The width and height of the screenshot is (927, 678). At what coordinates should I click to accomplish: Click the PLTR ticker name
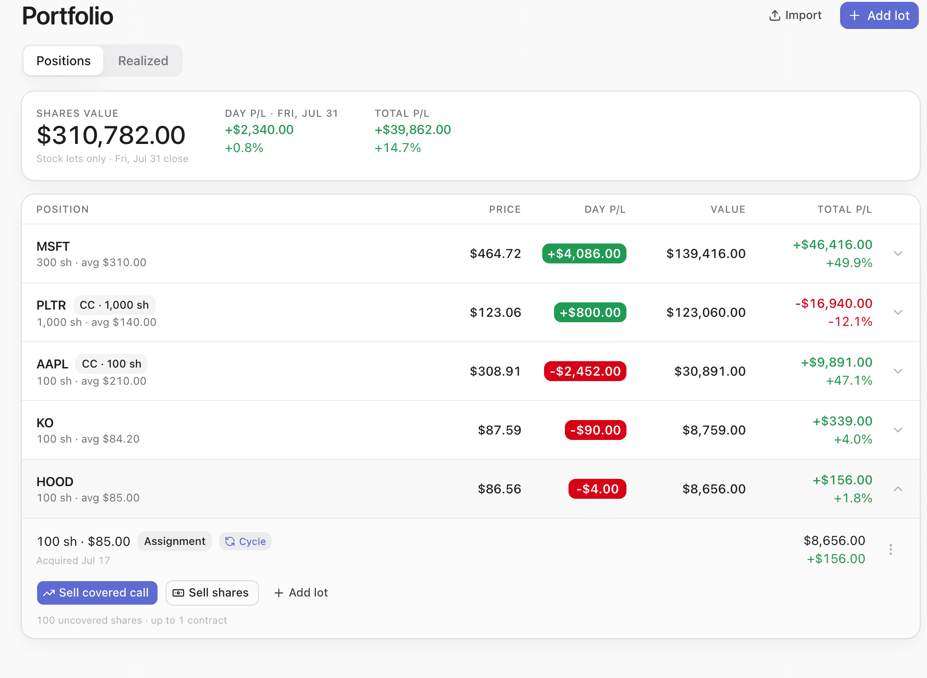[51, 306]
